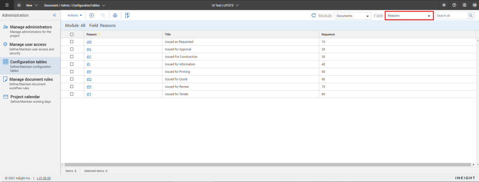Screen dimensions: 479x182
Task: Click the search magnifier button
Action: pos(471,16)
